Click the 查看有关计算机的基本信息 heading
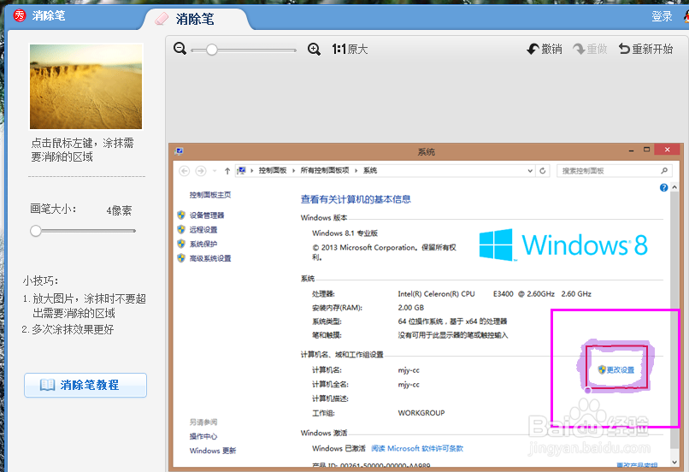This screenshot has width=689, height=472. [x=356, y=199]
